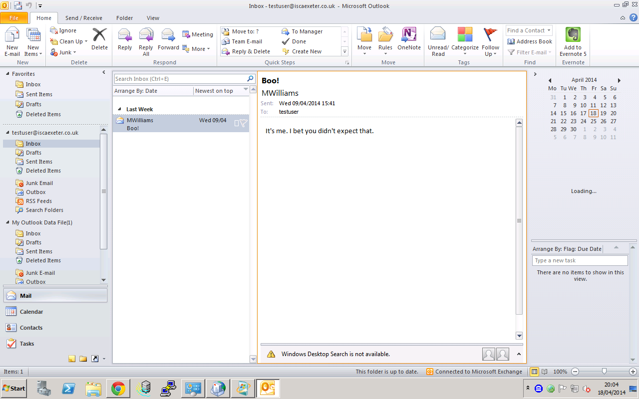Select the Home tab
The image size is (639, 399).
click(x=44, y=18)
